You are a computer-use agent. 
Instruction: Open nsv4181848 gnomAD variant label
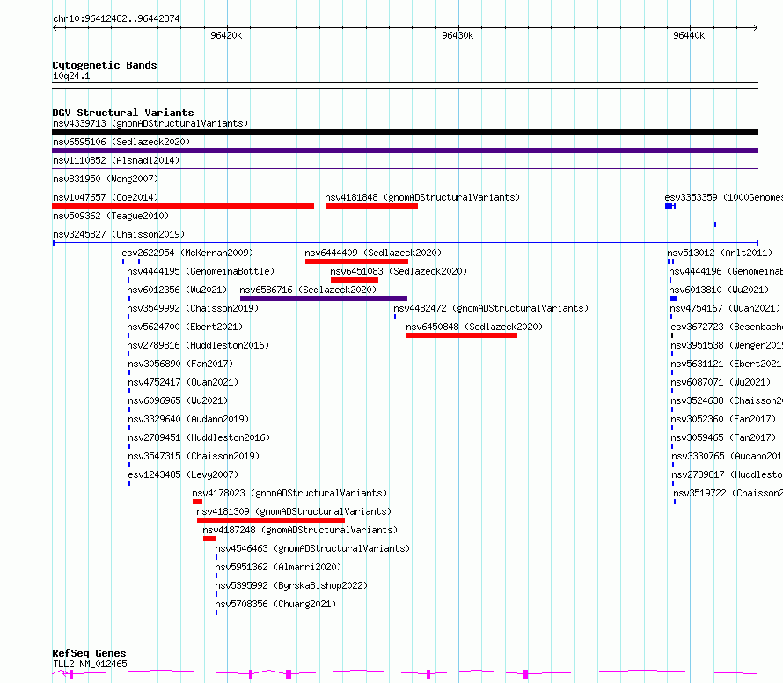[422, 197]
